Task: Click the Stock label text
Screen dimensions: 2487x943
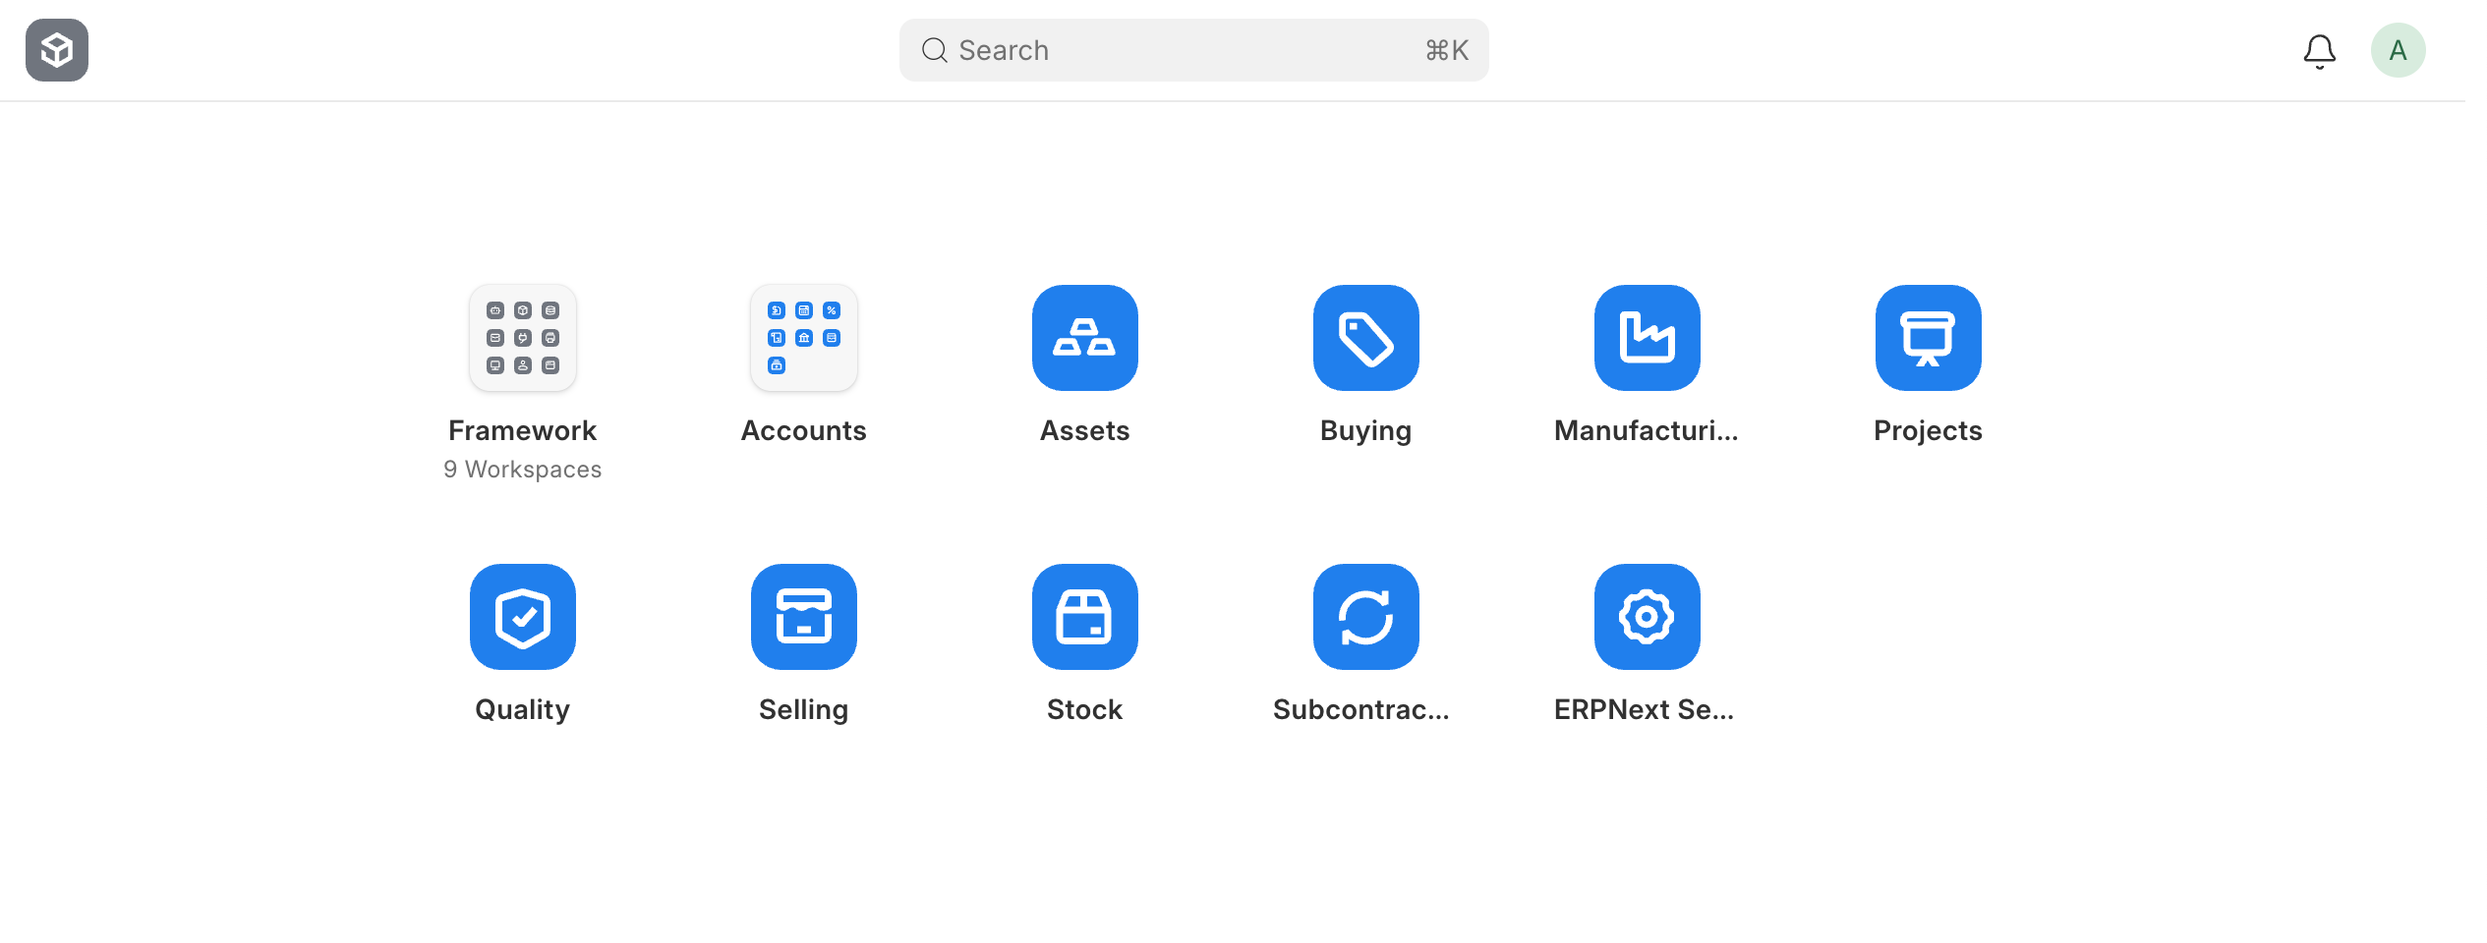Action: pos(1084,709)
